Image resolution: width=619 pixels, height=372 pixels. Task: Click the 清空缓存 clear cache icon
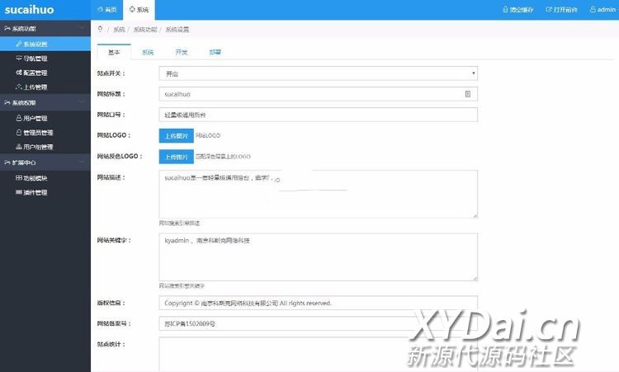(x=505, y=9)
